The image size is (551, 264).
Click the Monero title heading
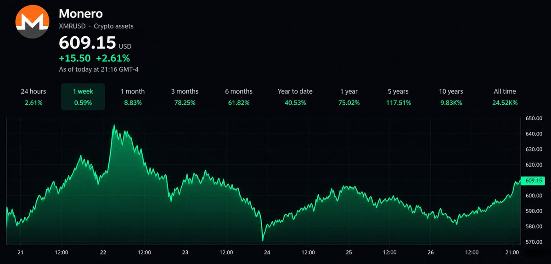coord(81,13)
